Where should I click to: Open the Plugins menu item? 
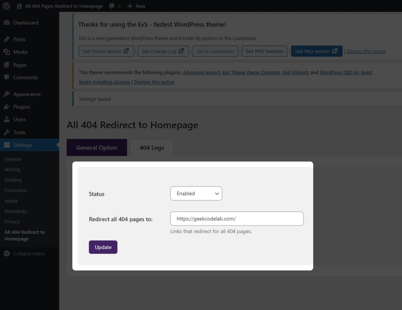pos(29,107)
